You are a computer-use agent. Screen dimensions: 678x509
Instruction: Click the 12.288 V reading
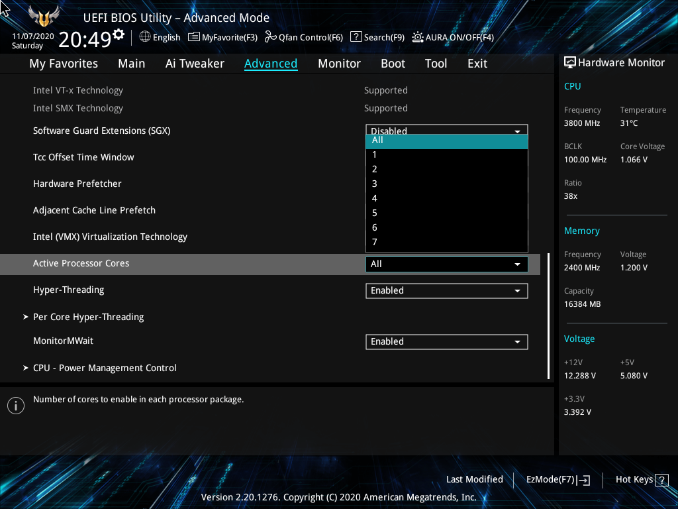point(579,376)
